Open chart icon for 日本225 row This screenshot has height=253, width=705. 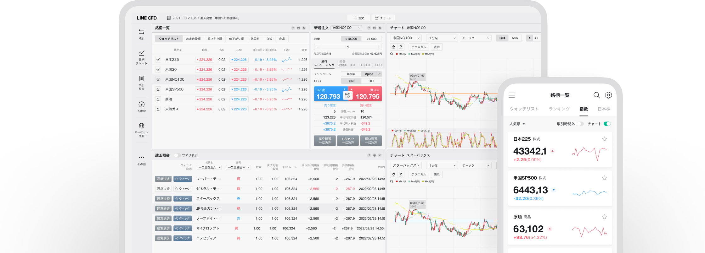point(158,60)
